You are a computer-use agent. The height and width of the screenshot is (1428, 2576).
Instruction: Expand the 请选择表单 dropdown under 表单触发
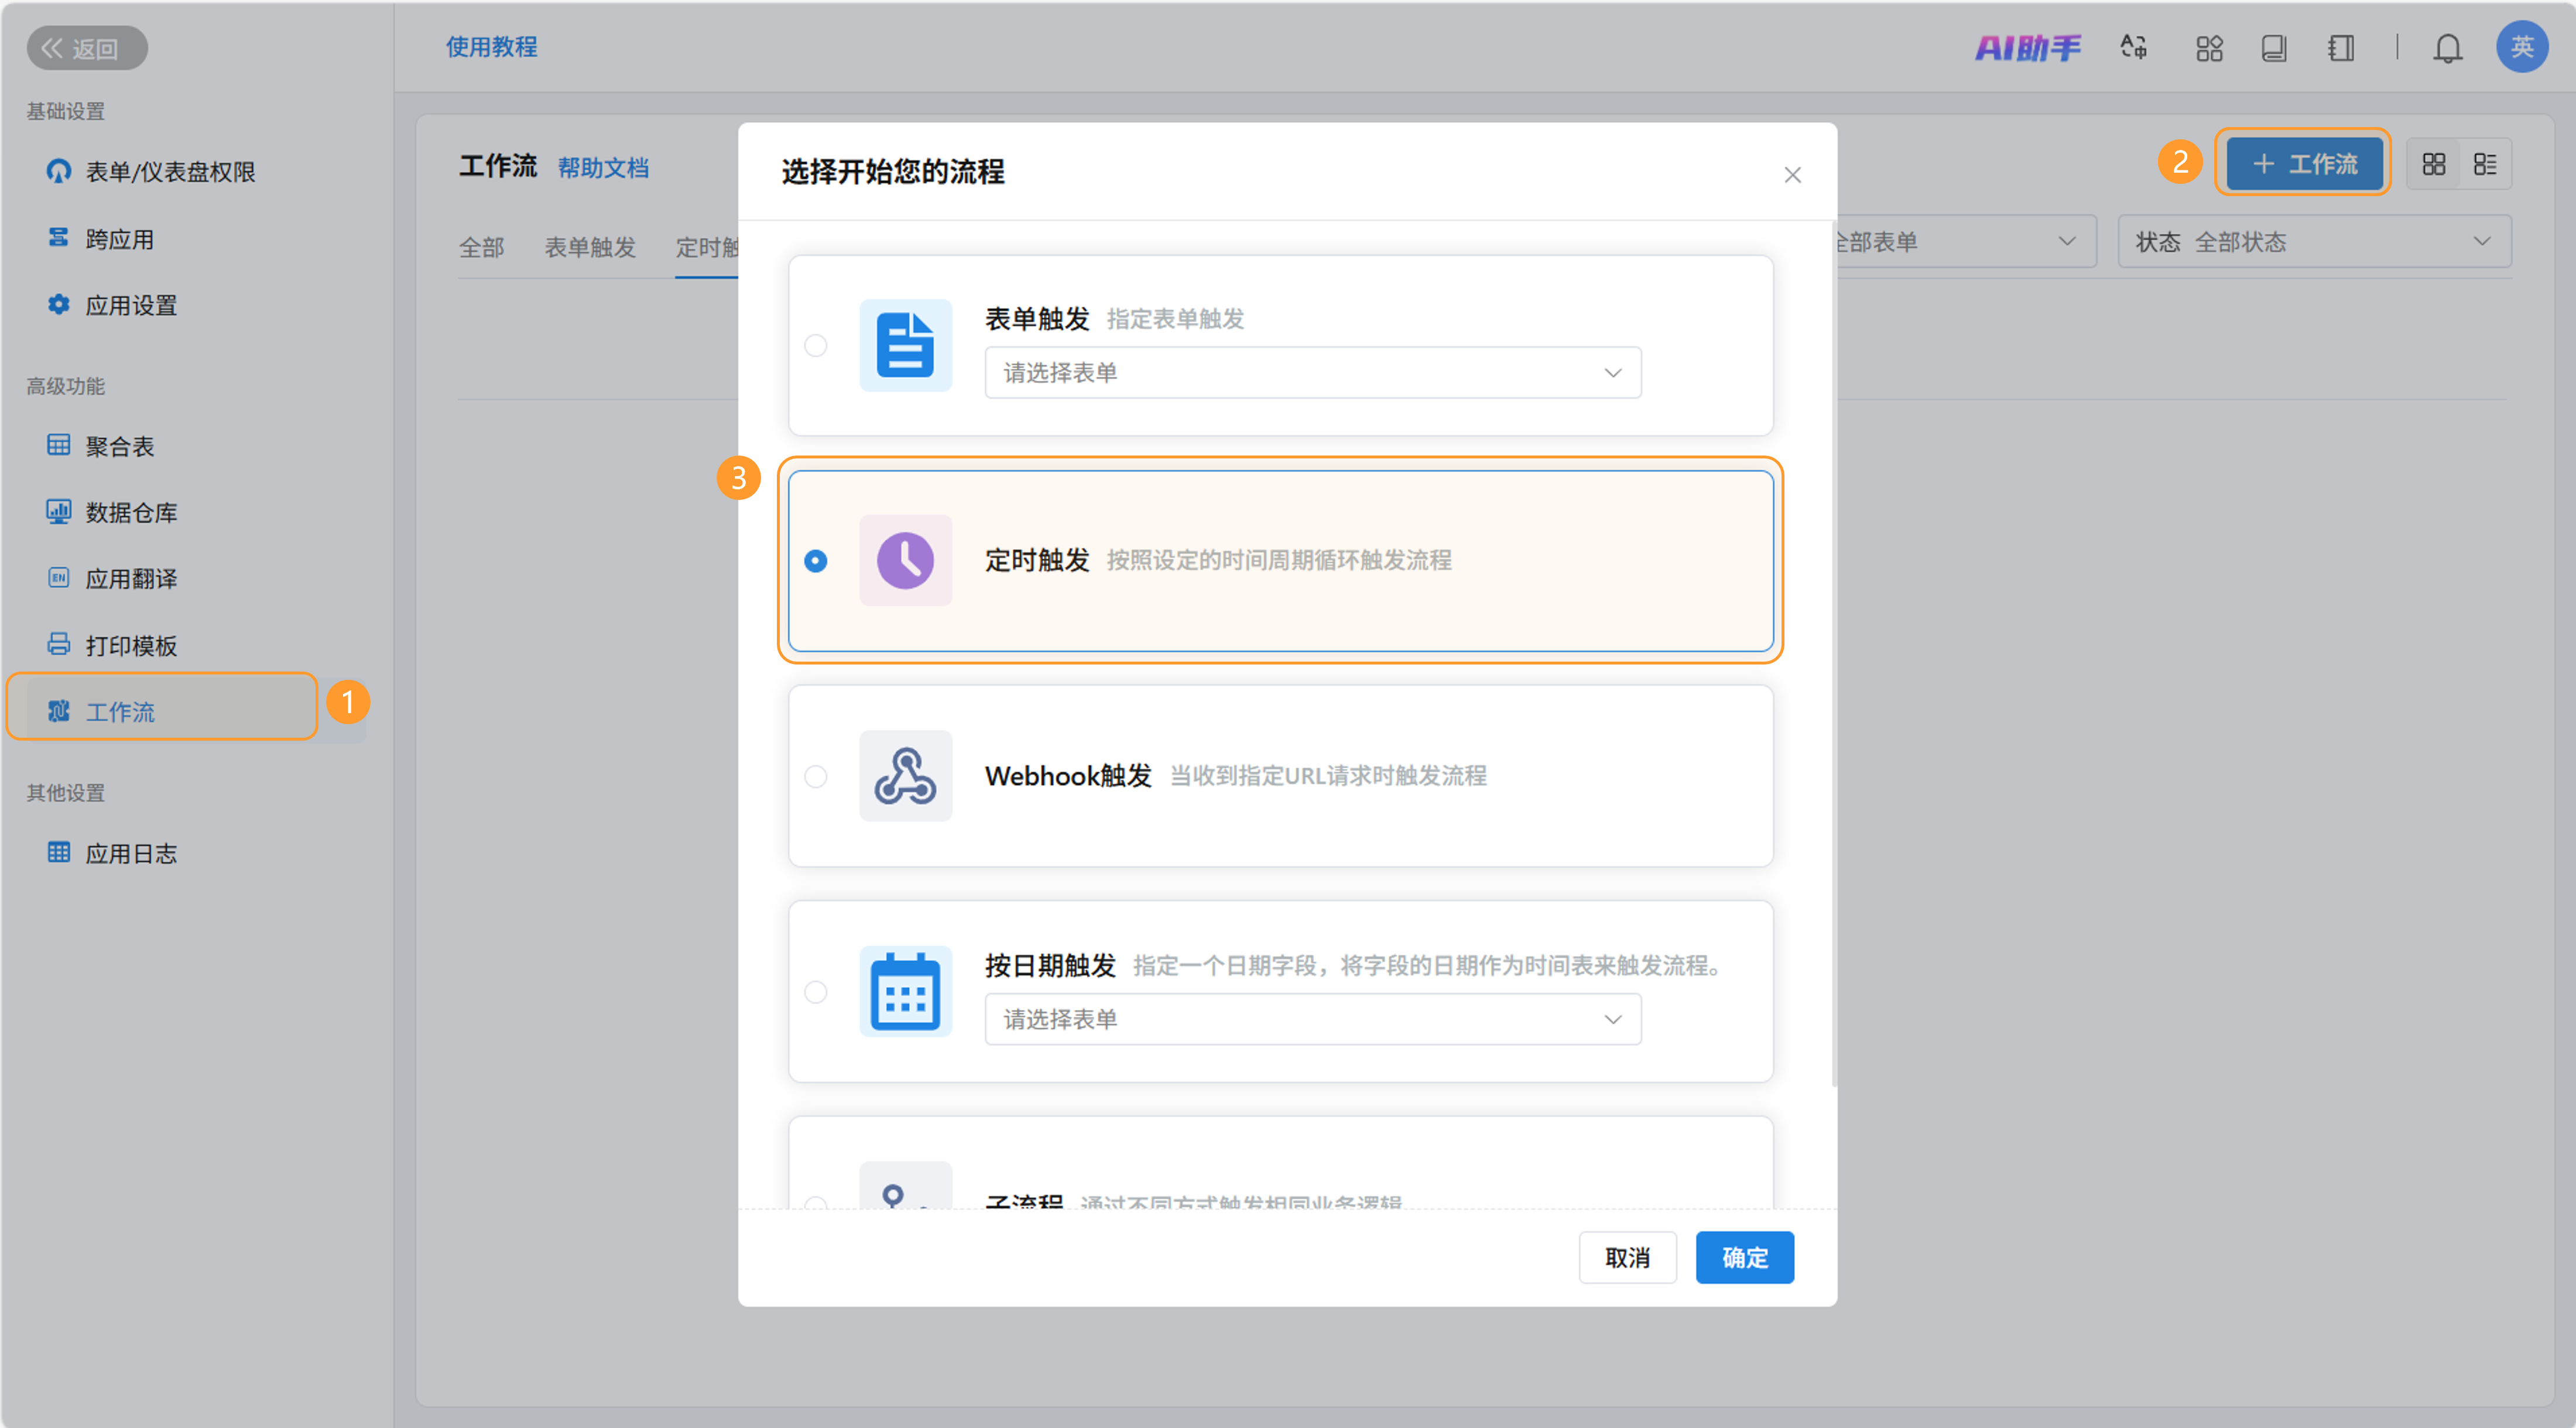(1312, 373)
